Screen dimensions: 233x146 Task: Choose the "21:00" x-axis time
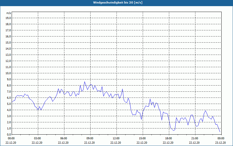tap(195, 138)
